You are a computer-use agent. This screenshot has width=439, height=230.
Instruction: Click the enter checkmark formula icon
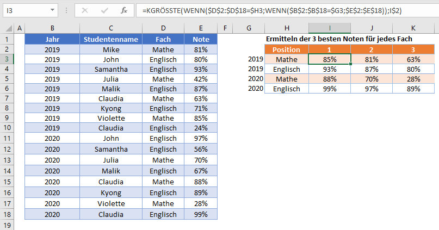(x=103, y=10)
